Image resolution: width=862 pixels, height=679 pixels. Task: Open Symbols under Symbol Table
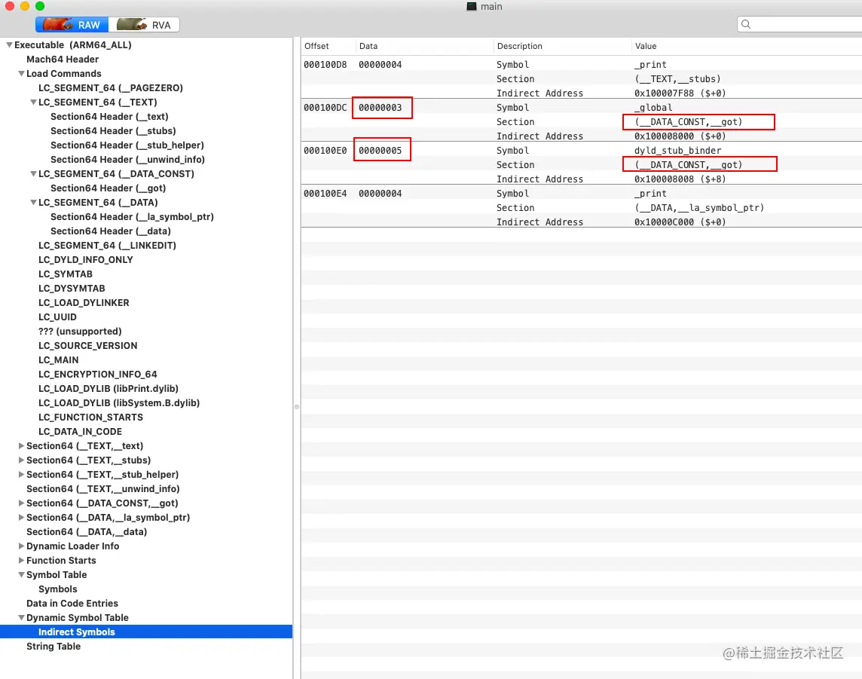(x=58, y=589)
